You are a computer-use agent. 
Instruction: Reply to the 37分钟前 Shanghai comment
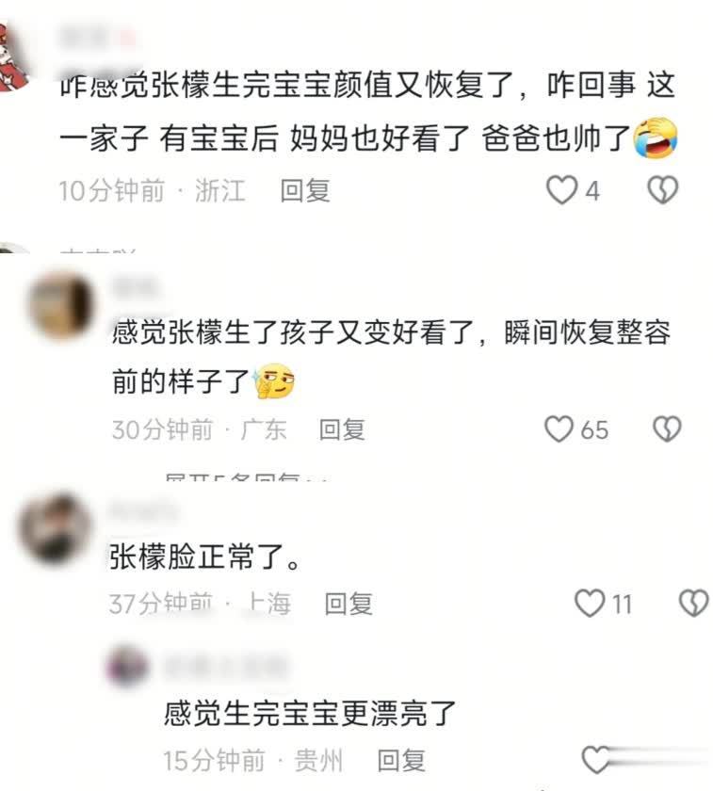[348, 604]
